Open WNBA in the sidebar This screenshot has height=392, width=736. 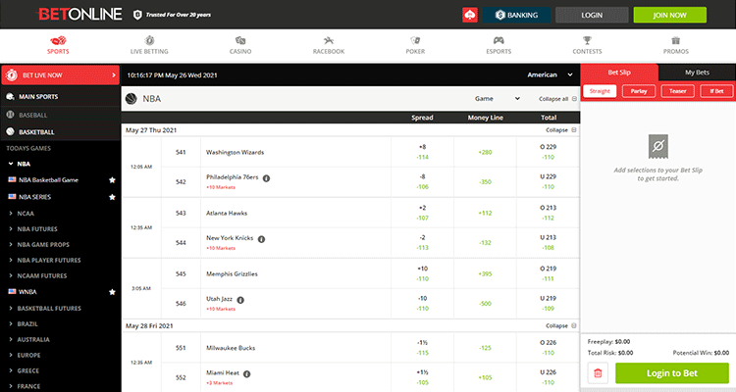pos(27,292)
